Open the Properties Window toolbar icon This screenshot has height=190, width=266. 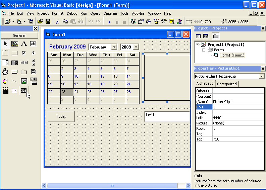pyautogui.click(x=141, y=21)
